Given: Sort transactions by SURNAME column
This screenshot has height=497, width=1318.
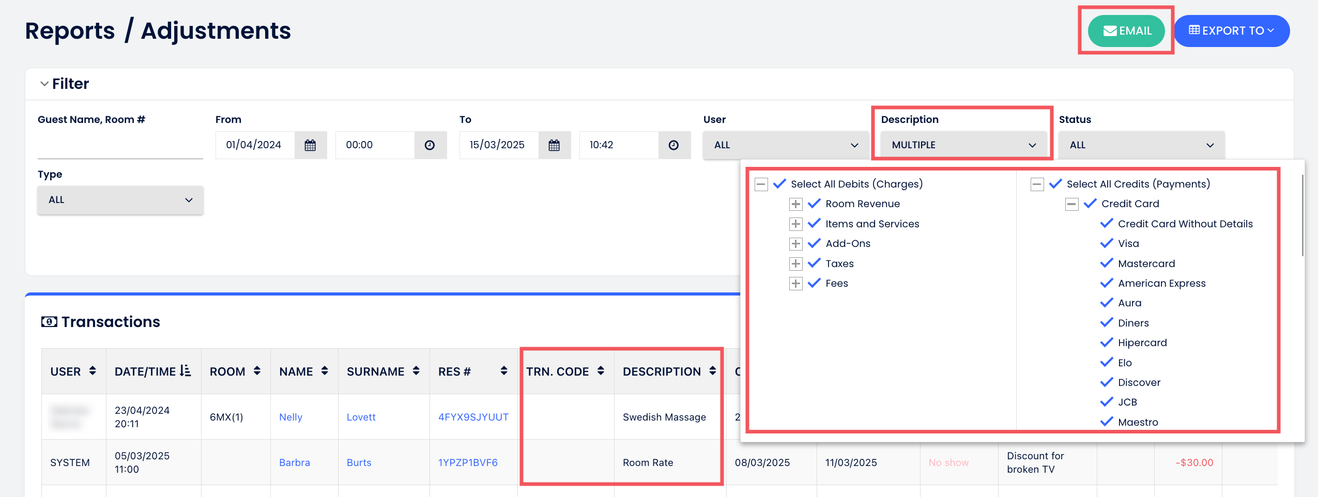Looking at the screenshot, I should [x=416, y=371].
